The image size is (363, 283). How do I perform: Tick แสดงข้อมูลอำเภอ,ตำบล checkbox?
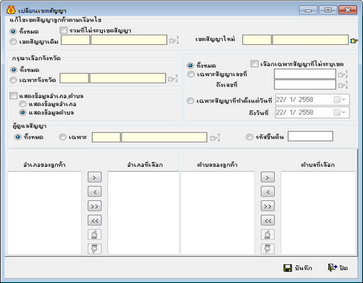click(x=13, y=96)
